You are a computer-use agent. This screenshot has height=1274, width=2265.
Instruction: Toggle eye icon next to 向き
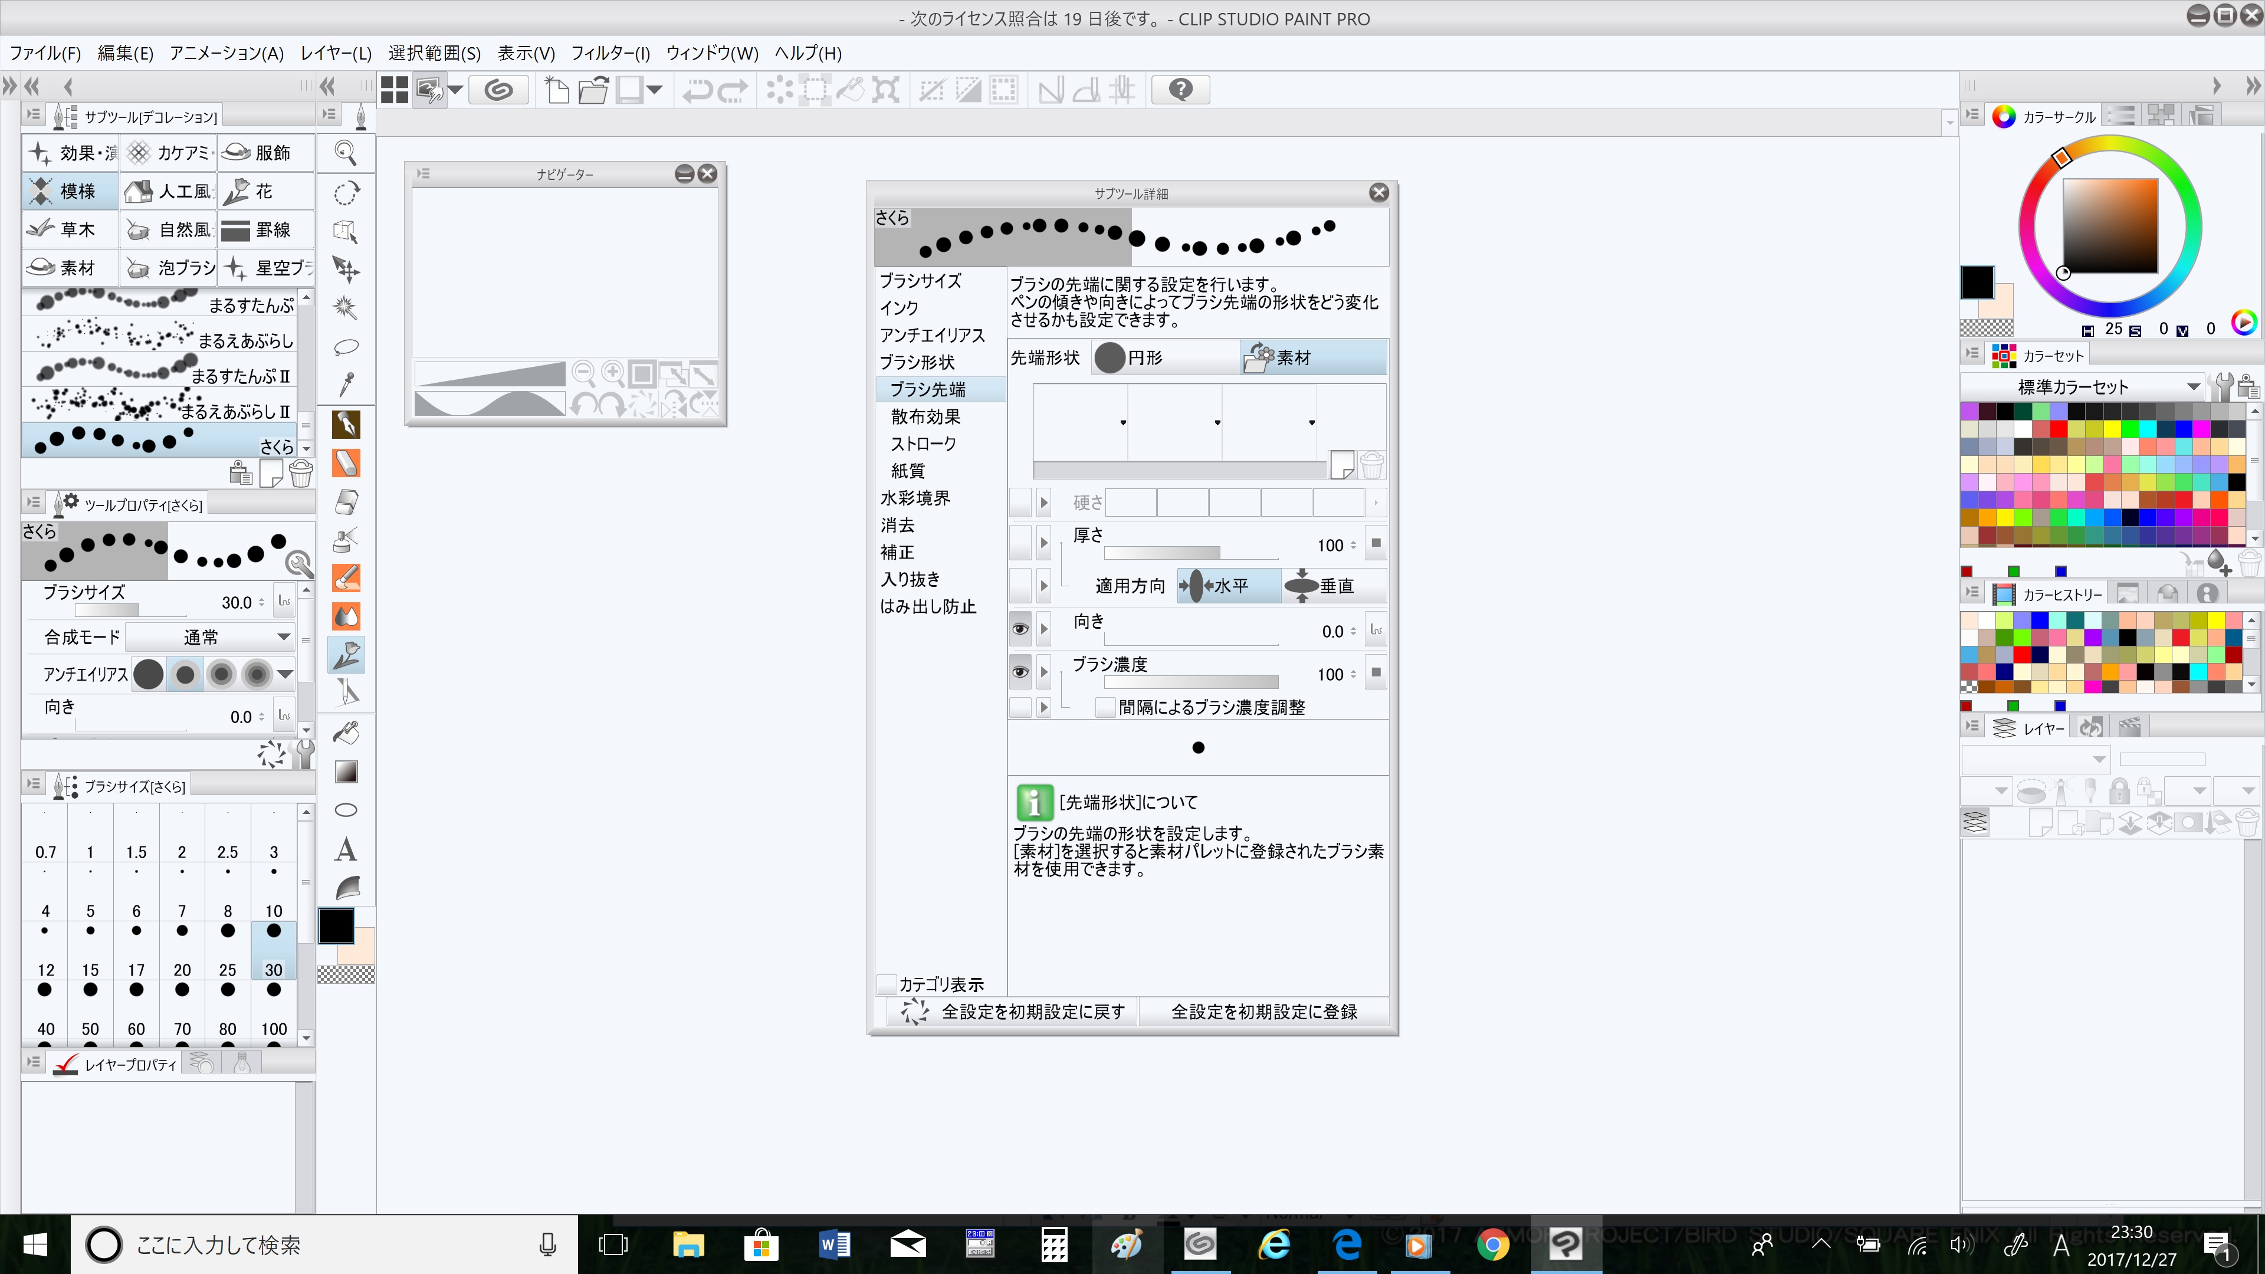click(1020, 629)
